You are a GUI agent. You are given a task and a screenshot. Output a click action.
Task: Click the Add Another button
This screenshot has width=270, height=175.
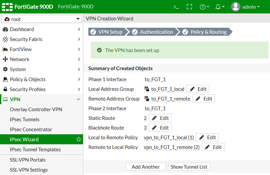click(146, 167)
